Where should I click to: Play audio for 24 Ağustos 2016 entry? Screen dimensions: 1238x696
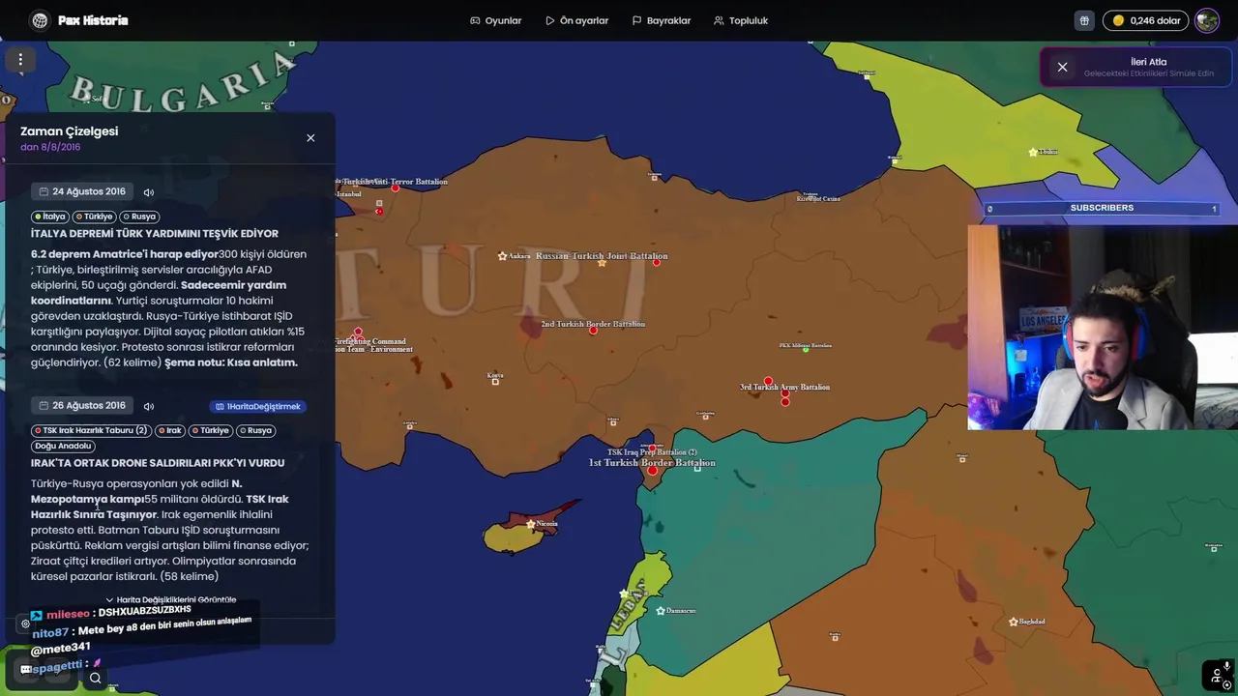149,192
